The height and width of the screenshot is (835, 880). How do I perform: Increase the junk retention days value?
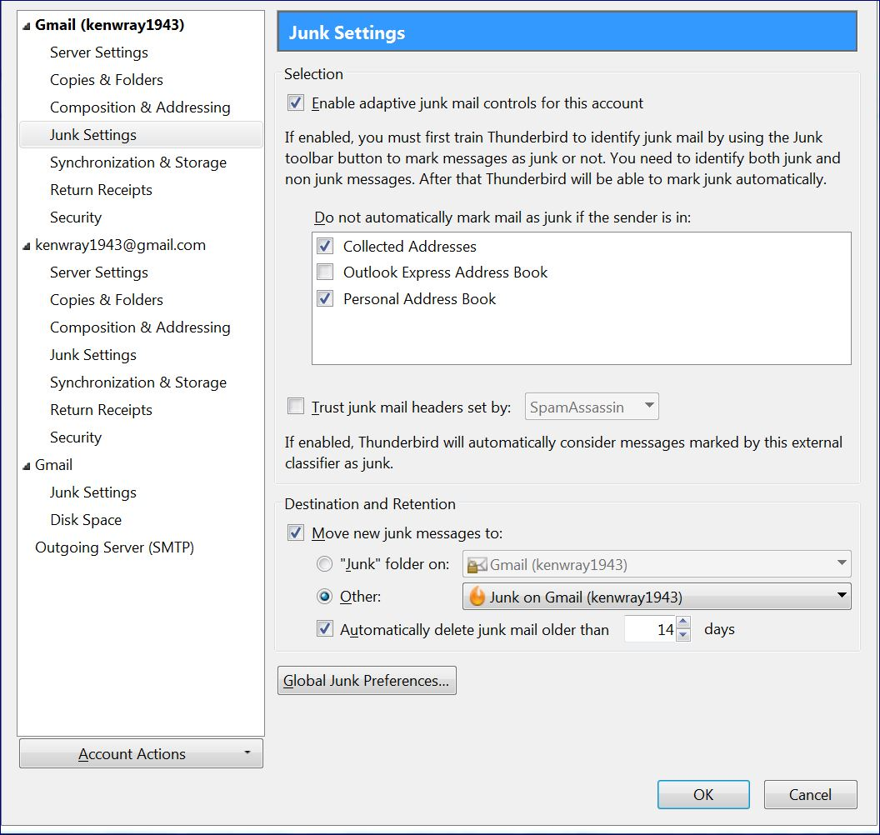point(683,622)
